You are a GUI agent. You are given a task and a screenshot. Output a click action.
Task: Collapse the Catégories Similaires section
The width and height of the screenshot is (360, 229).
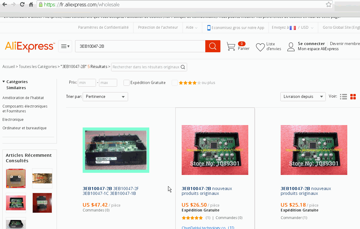coord(4,82)
